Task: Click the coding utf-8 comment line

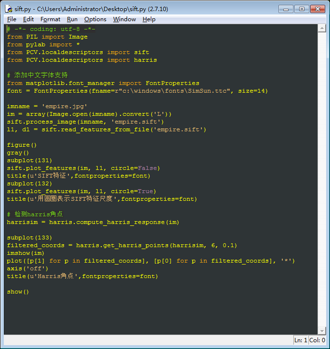Action: 51,29
